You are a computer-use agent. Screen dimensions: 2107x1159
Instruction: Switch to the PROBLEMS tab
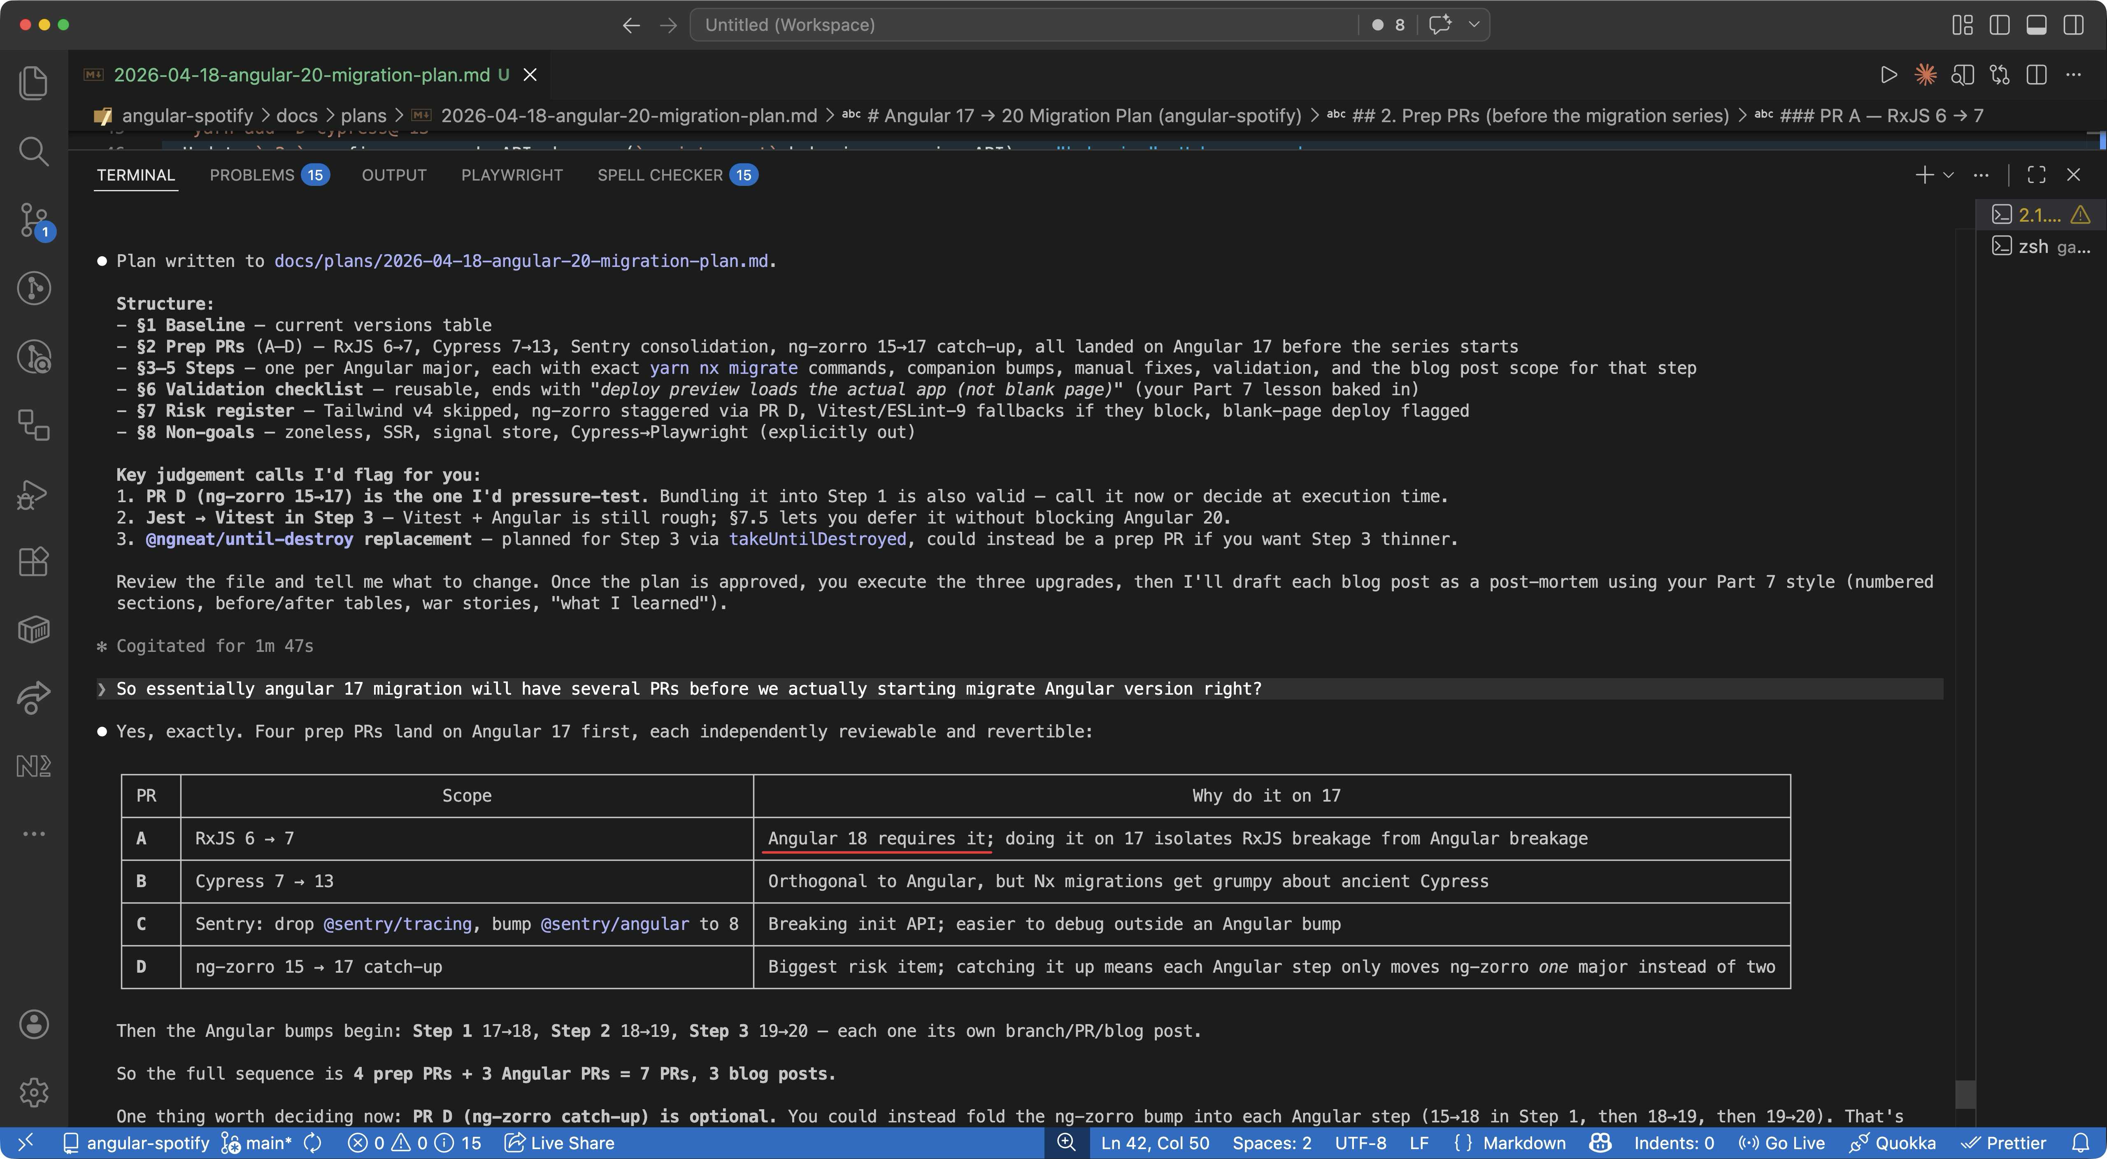252,175
